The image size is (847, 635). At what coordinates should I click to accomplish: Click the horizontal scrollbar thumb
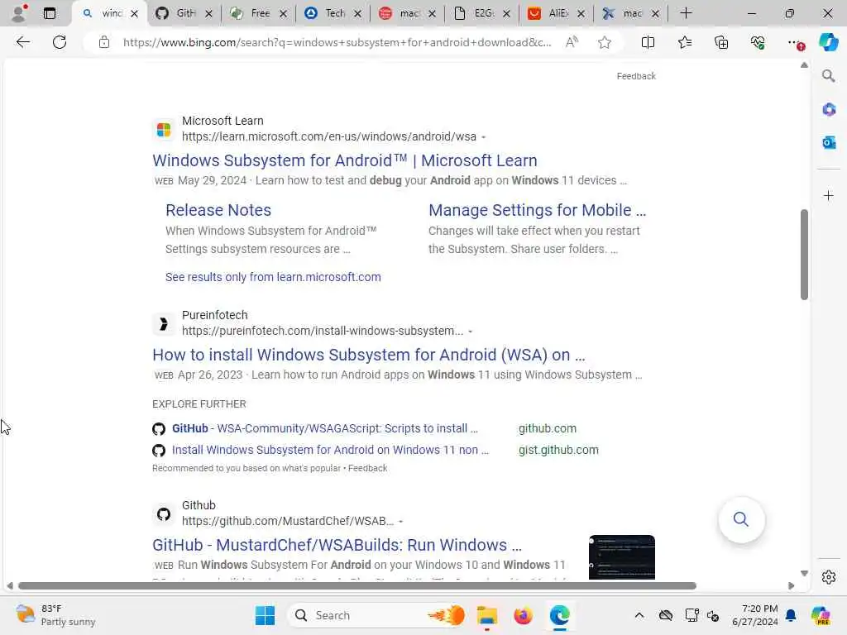pyautogui.click(x=357, y=586)
